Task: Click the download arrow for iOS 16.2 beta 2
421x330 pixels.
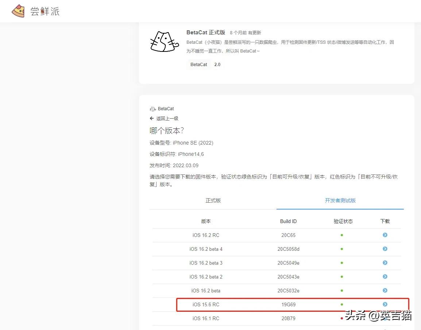Action: pos(385,277)
